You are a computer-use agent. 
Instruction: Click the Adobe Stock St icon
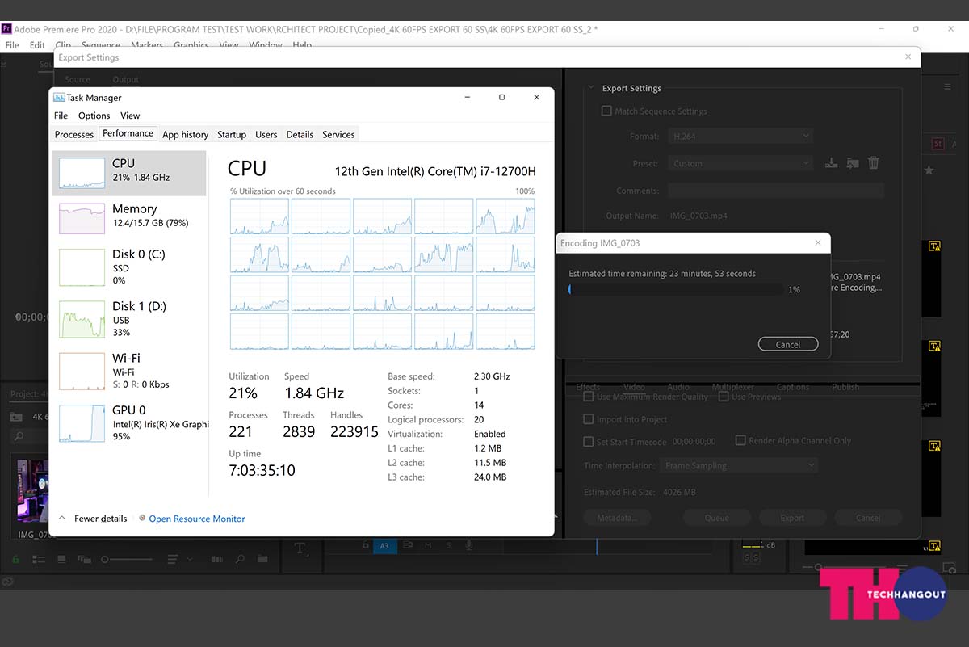pos(938,144)
